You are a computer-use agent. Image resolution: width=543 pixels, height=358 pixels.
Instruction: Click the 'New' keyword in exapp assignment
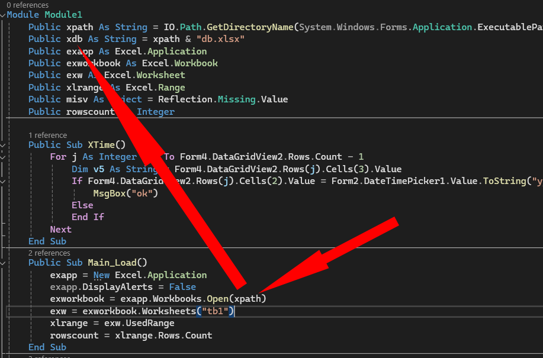point(101,275)
